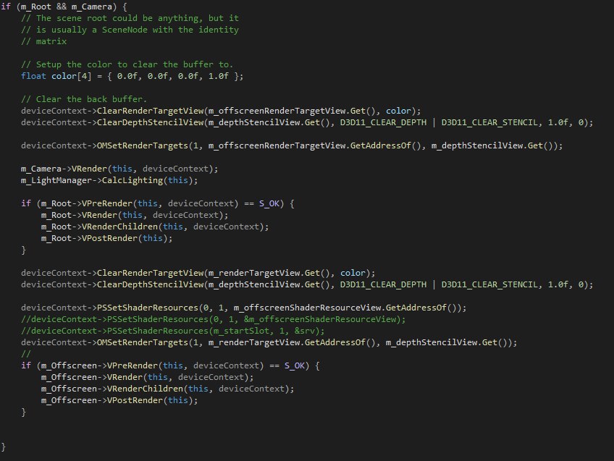Click the second ClearDepthStencilView call line
Screen dimensions: 614x461
[308, 284]
